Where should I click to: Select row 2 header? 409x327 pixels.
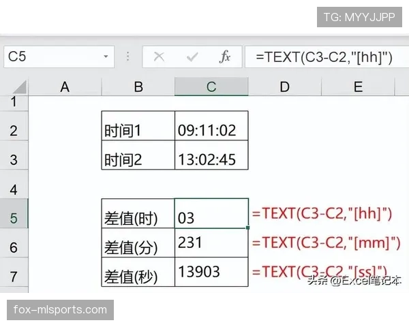click(x=14, y=126)
